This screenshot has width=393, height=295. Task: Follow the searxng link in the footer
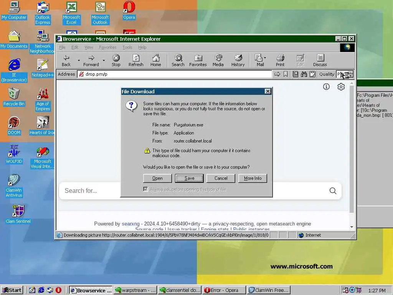(130, 224)
